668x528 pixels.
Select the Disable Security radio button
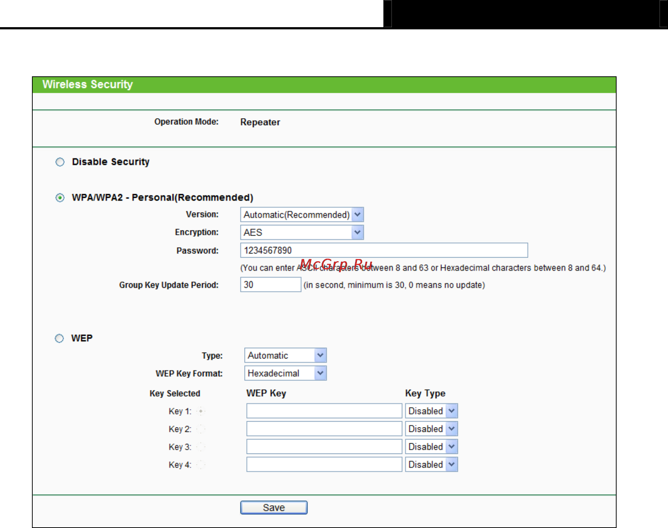(60, 162)
